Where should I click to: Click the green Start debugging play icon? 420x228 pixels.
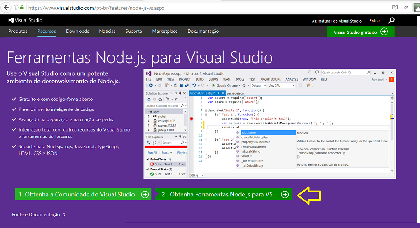click(214, 85)
